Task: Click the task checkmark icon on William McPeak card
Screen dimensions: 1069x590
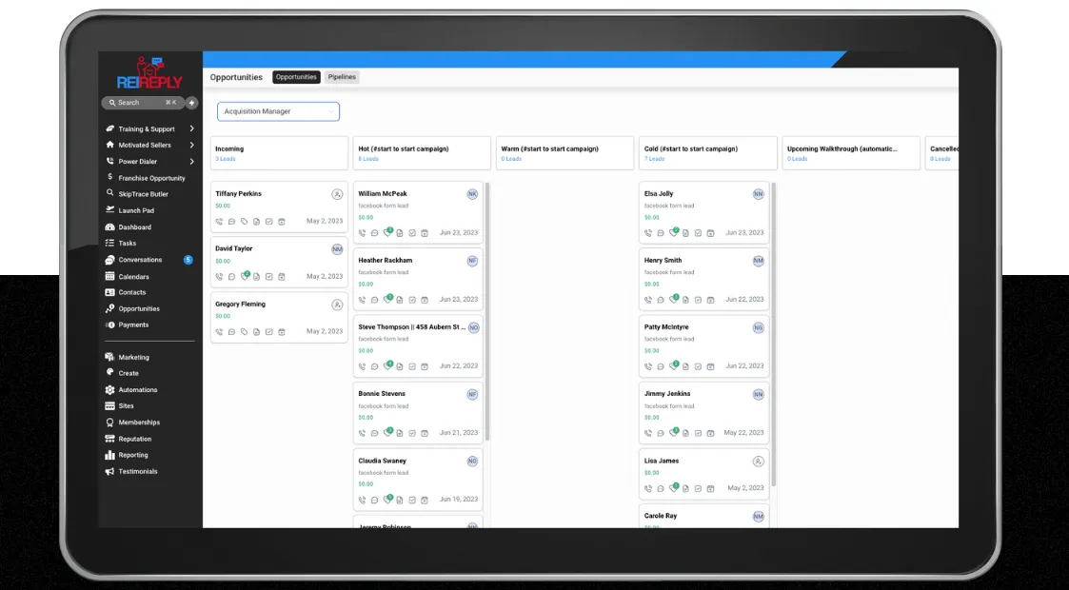Action: [x=412, y=233]
